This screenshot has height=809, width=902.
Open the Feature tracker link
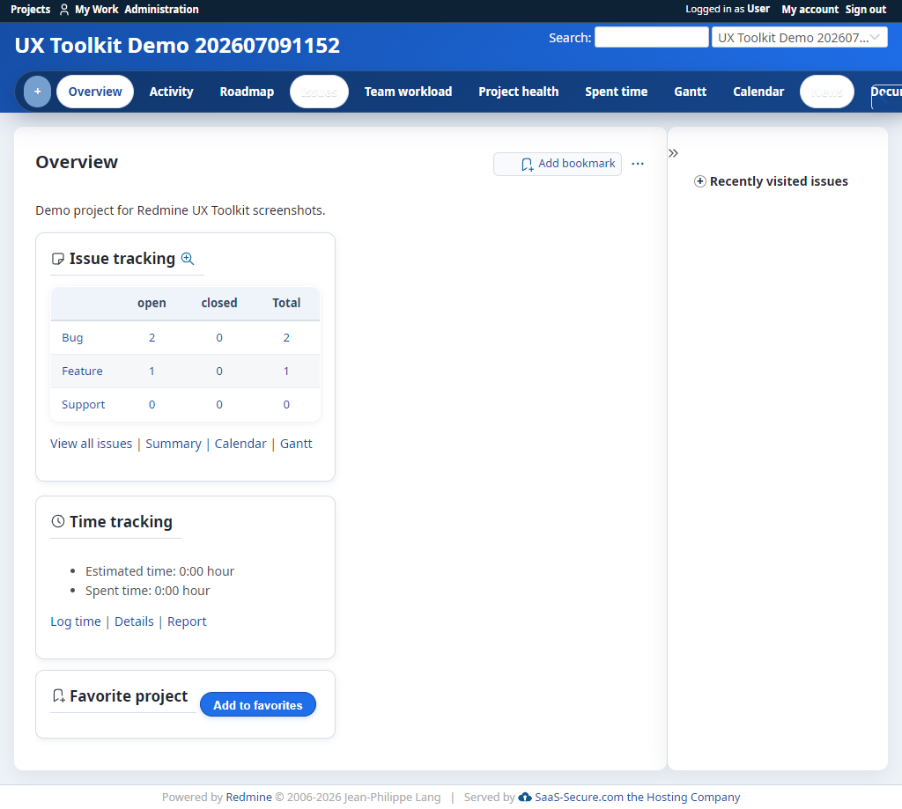(x=82, y=371)
